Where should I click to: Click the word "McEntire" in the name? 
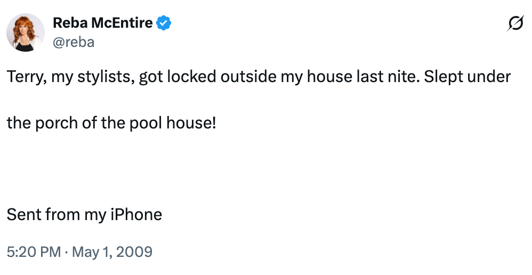tap(123, 23)
